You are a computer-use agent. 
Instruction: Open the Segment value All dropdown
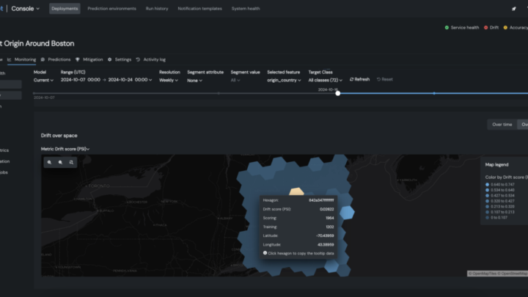235,80
